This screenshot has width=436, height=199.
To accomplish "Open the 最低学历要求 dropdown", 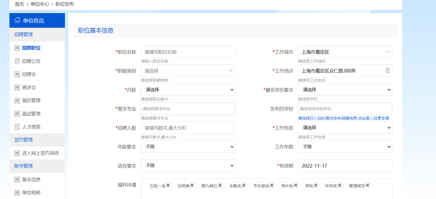I will [345, 90].
